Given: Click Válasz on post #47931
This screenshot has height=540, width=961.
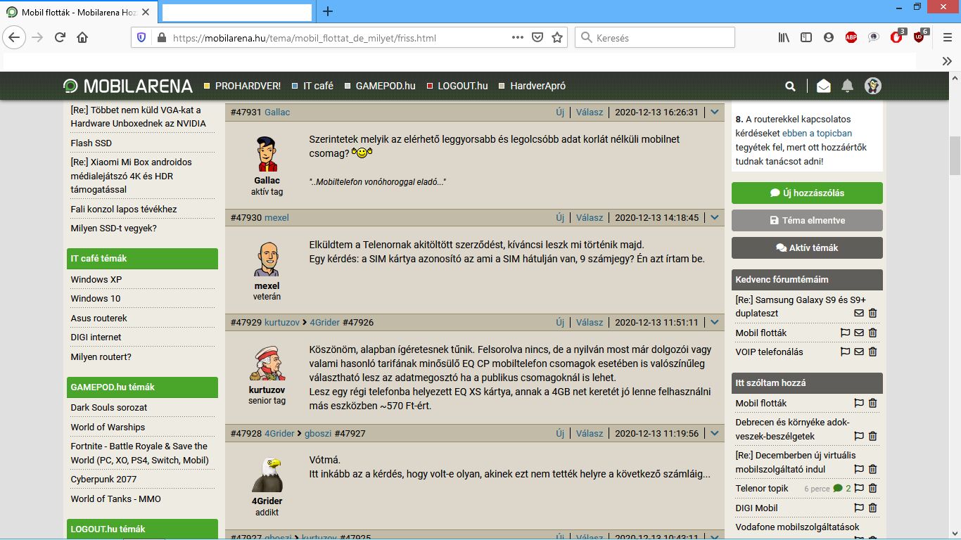Looking at the screenshot, I should point(590,112).
